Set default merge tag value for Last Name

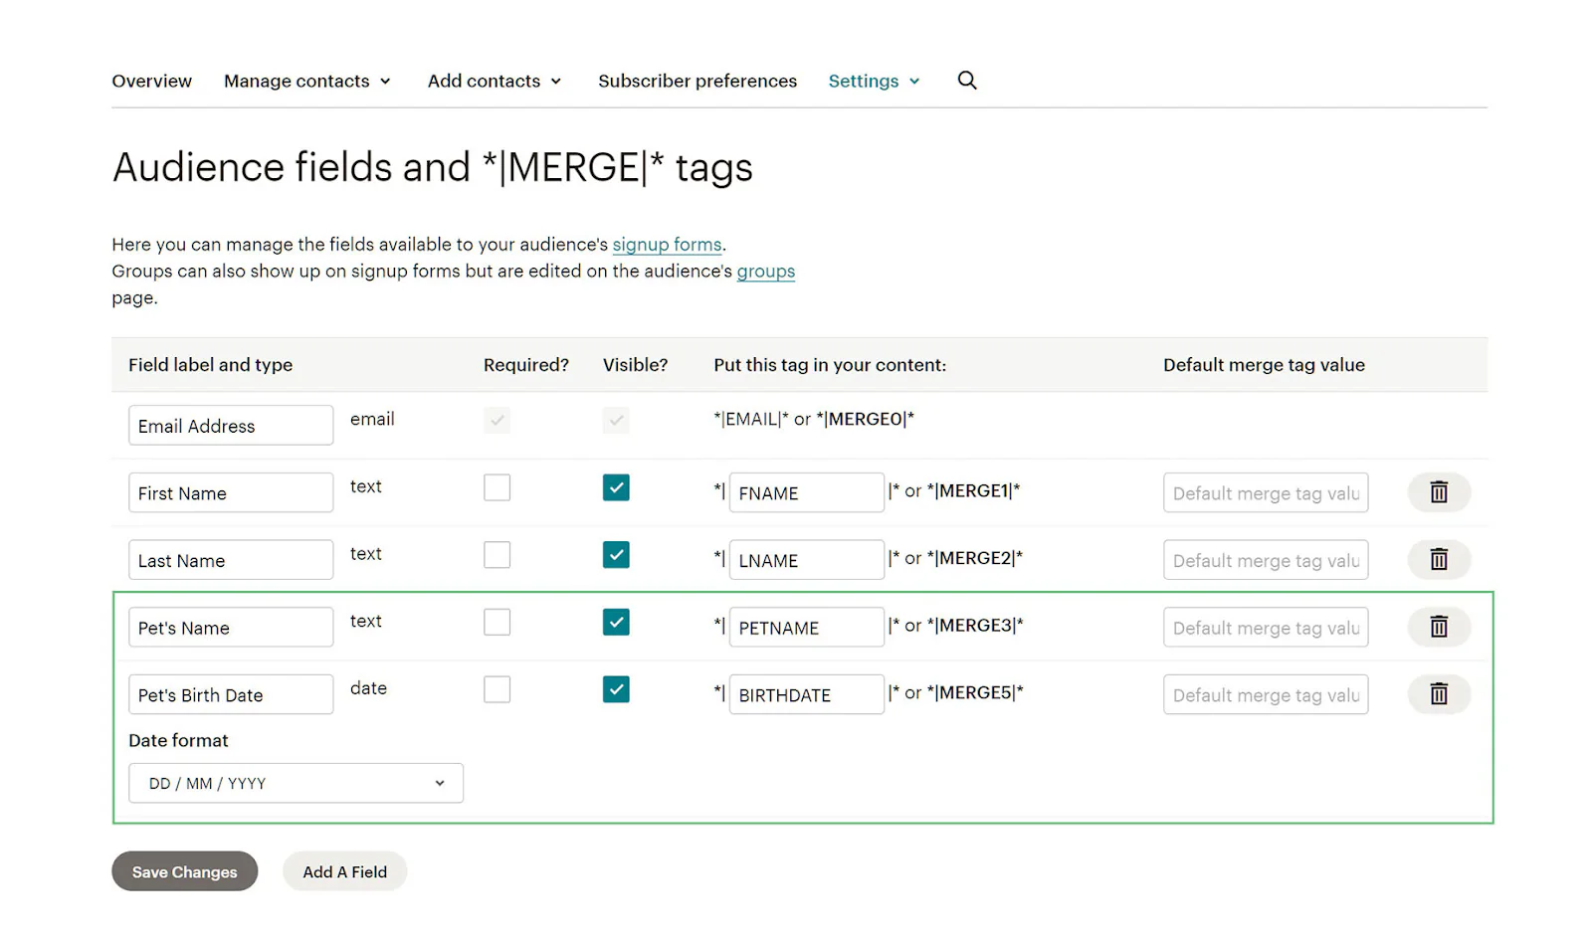[1266, 560]
